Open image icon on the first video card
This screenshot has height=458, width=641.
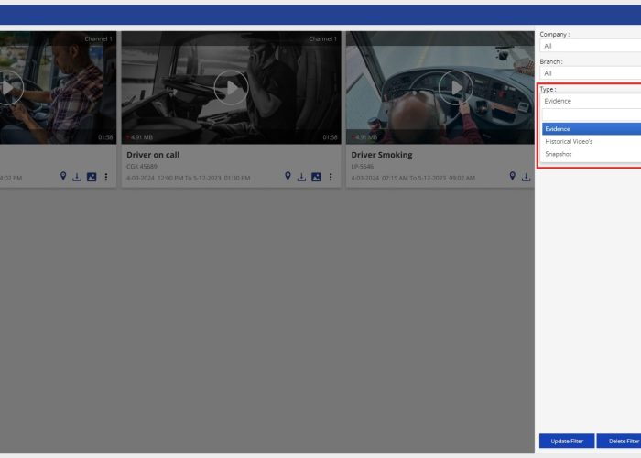pyautogui.click(x=92, y=177)
